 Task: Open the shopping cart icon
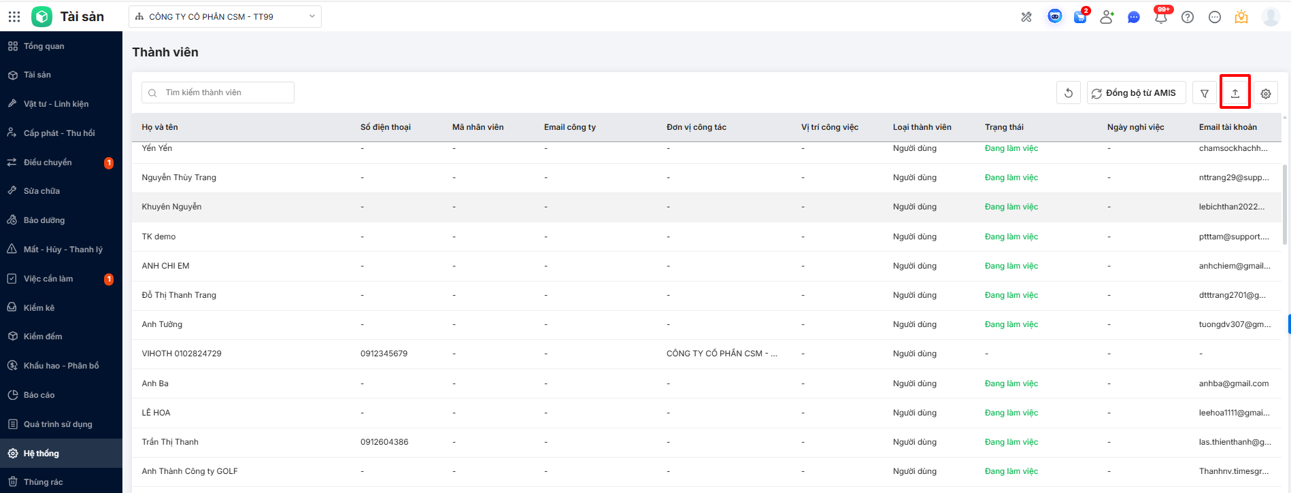[1080, 17]
